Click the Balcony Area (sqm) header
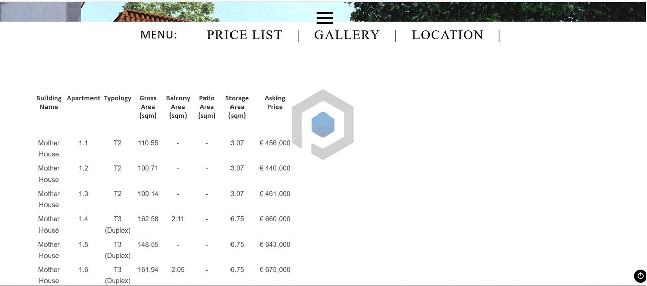 (178, 107)
